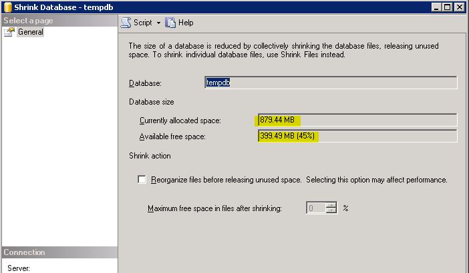The height and width of the screenshot is (273, 469).
Task: Click the Script toolbar icon
Action: point(126,23)
